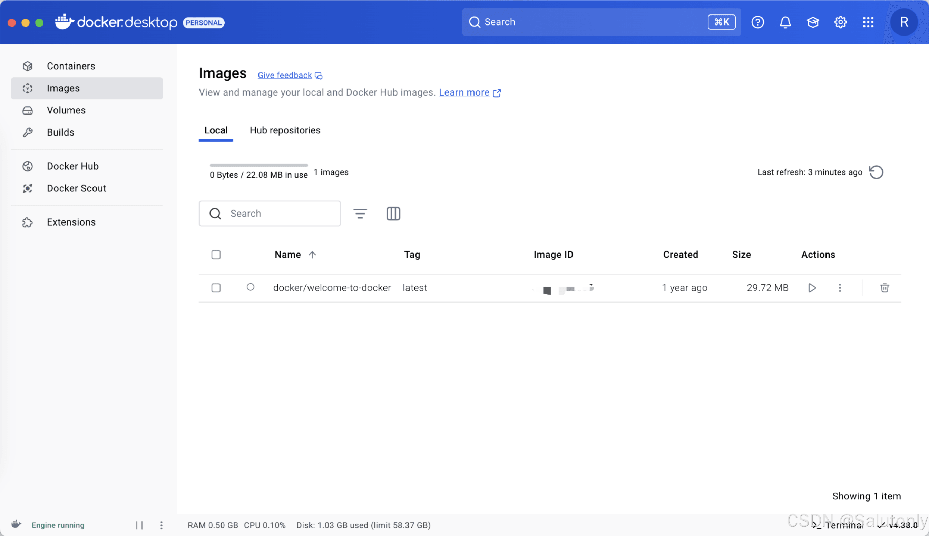Viewport: 929px width, 536px height.
Task: Open engine options menu in status bar
Action: 161,525
